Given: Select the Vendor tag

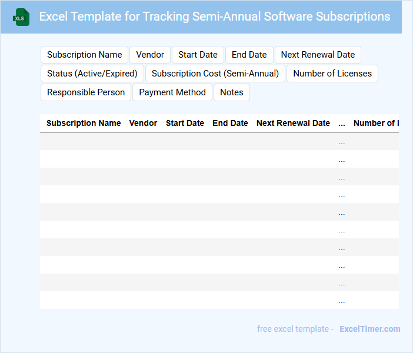Looking at the screenshot, I should click(x=150, y=55).
